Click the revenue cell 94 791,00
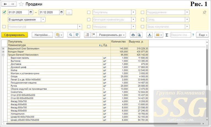 click(x=139, y=120)
